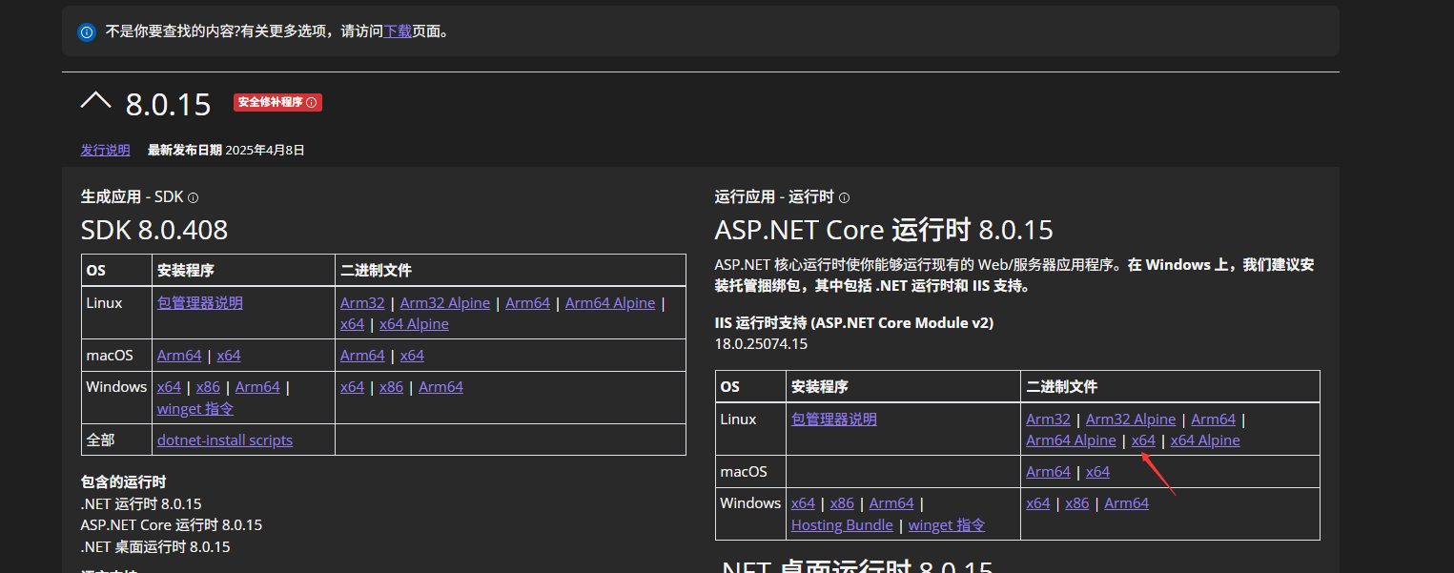Download ASP.NET Core Linux x64 Alpine binary
This screenshot has height=573, width=1454.
coord(1205,440)
